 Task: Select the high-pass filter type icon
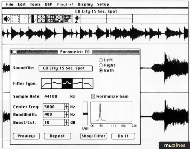[46, 84]
